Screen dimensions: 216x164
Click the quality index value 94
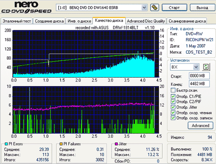point(210,137)
